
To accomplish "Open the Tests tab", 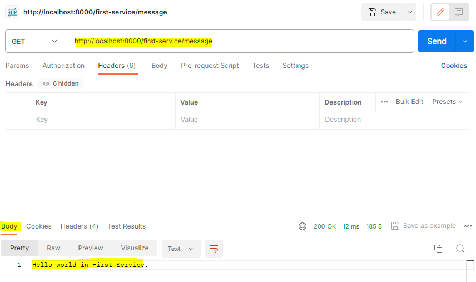I will (x=260, y=66).
